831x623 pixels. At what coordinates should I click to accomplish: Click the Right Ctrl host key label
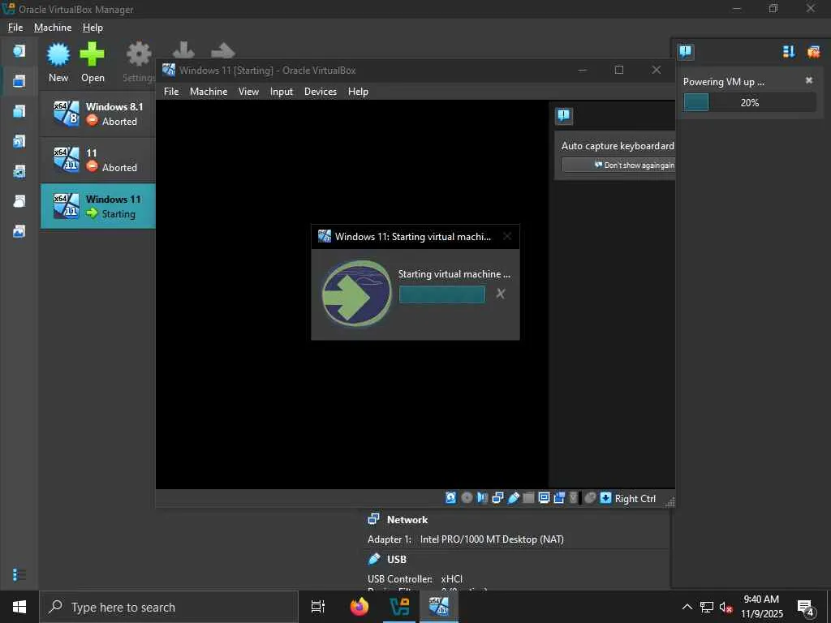[635, 499]
